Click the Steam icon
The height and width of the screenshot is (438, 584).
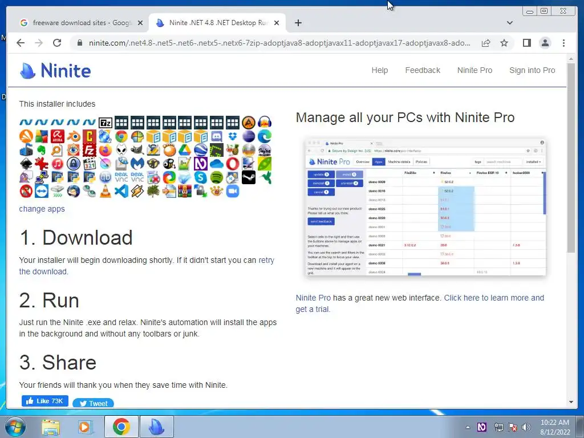pos(249,177)
